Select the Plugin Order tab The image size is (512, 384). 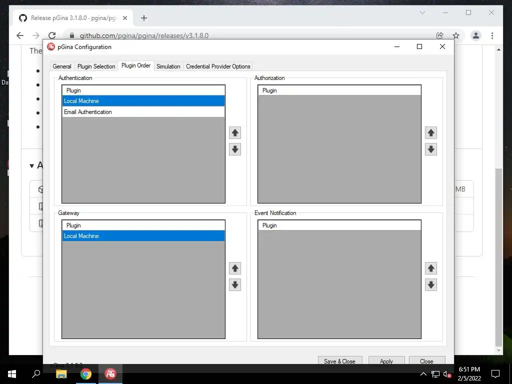click(x=136, y=65)
